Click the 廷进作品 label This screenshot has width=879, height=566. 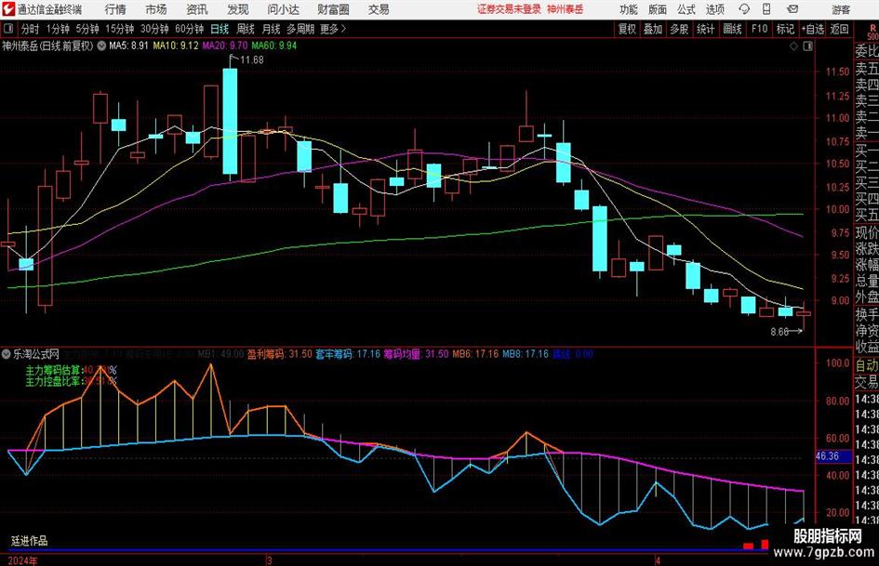pyautogui.click(x=30, y=541)
